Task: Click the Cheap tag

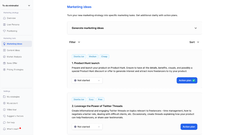Action: pyautogui.click(x=104, y=56)
